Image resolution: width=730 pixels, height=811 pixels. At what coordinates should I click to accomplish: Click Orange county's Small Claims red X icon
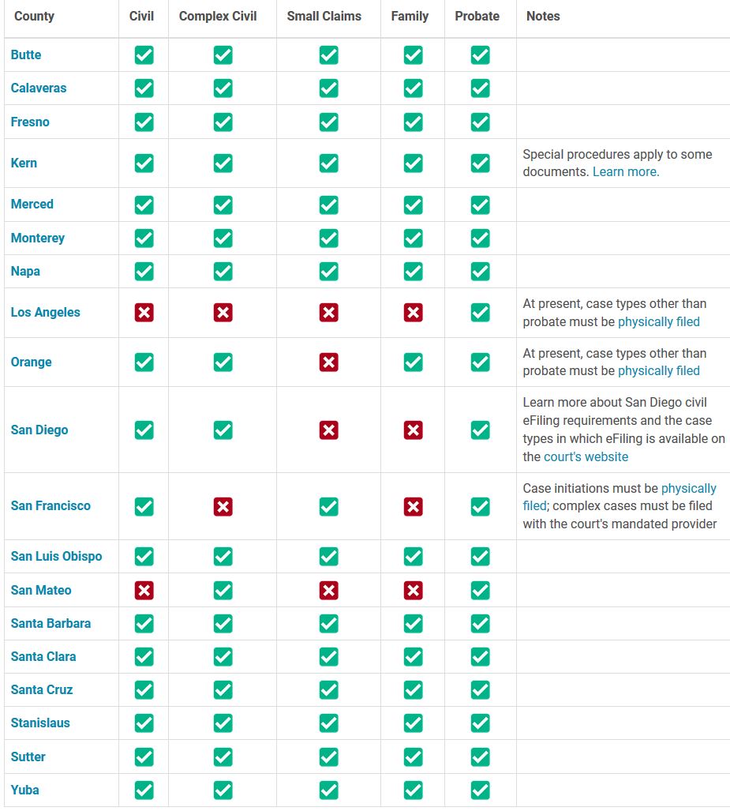pyautogui.click(x=328, y=362)
